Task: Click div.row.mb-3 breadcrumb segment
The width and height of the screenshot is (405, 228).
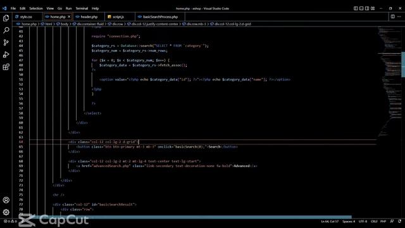Action: [x=196, y=24]
